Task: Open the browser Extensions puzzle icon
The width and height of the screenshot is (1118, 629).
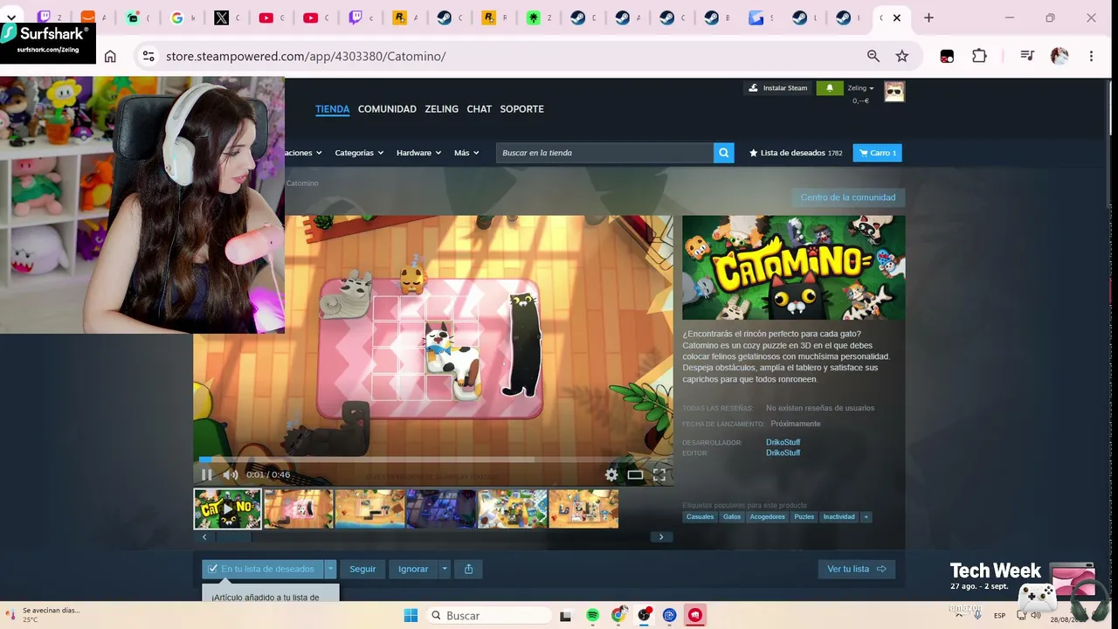Action: tap(979, 56)
